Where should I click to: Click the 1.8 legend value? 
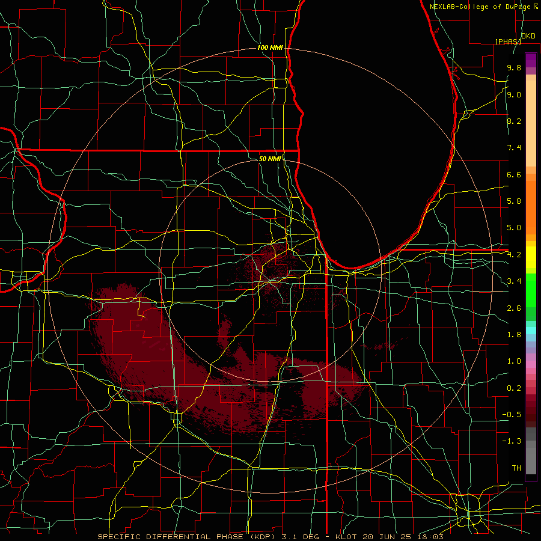point(514,335)
